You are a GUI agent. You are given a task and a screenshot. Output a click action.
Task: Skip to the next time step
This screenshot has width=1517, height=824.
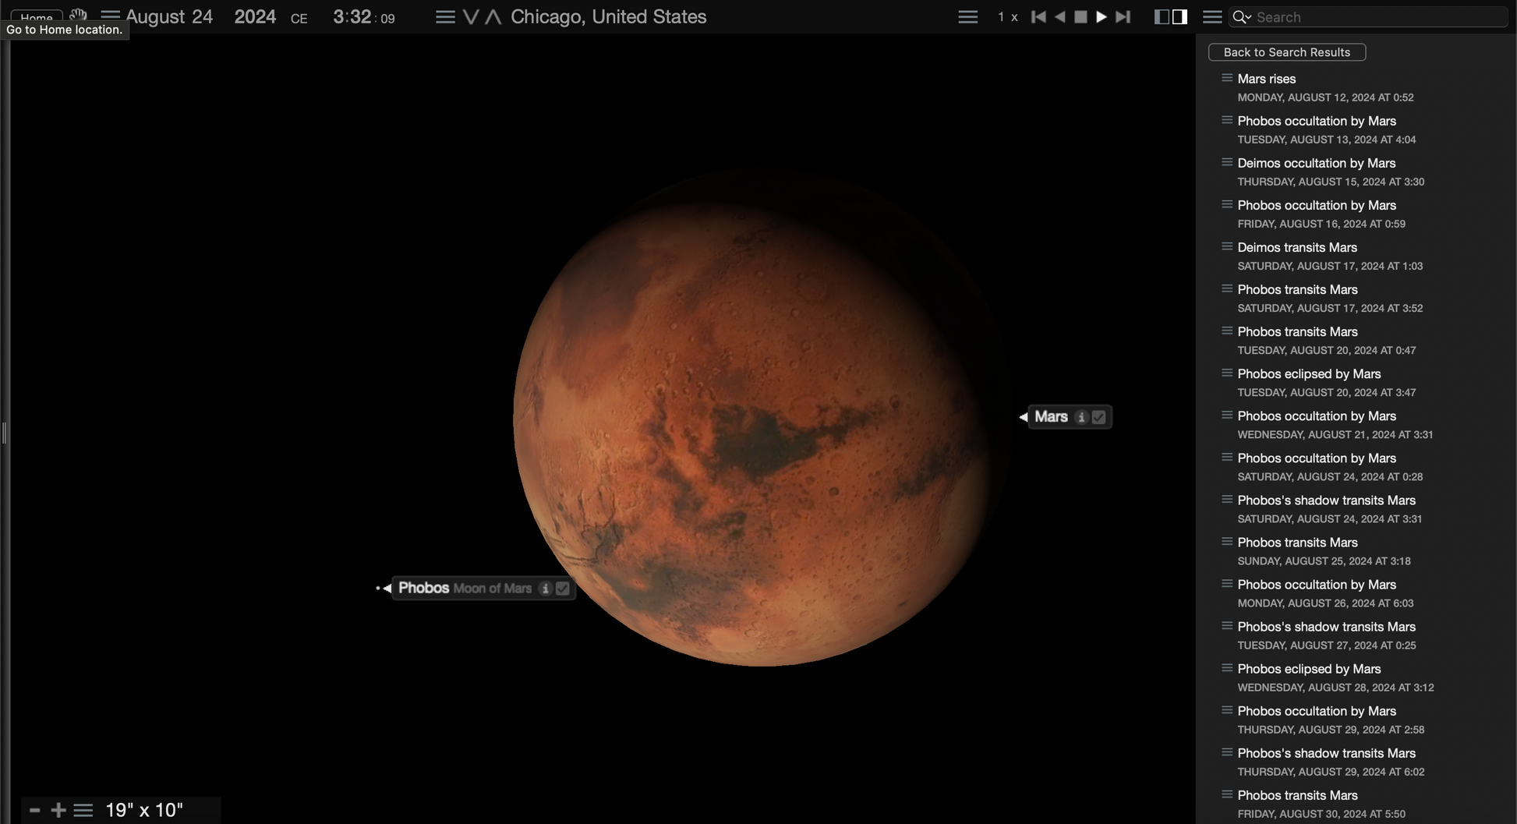(x=1123, y=16)
